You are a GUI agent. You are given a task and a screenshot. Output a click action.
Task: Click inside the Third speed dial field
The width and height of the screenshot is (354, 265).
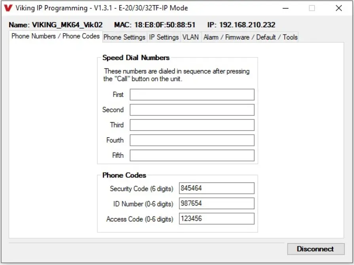[192, 125]
